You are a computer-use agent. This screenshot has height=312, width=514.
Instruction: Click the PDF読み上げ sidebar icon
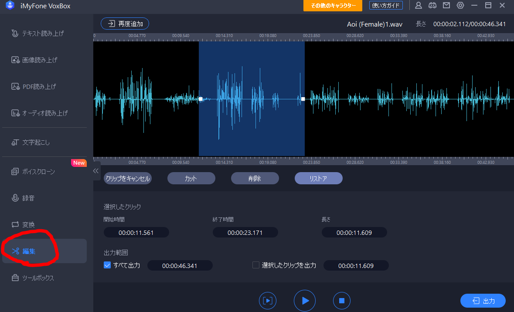15,87
